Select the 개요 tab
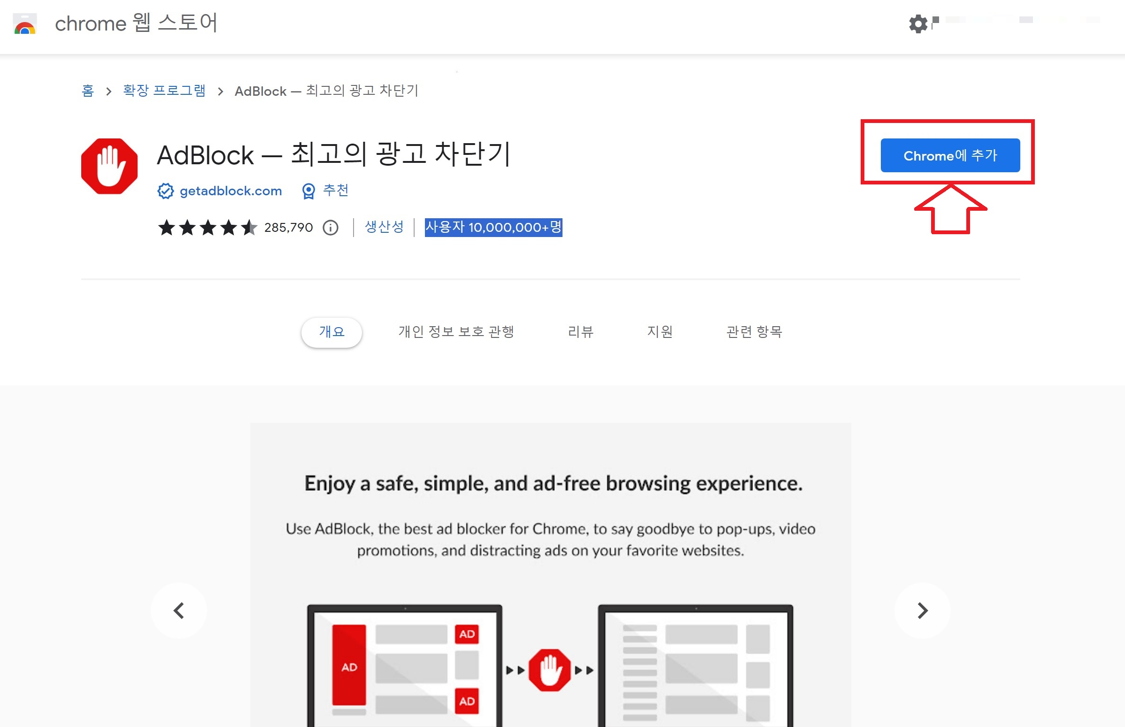The width and height of the screenshot is (1125, 727). 331,332
